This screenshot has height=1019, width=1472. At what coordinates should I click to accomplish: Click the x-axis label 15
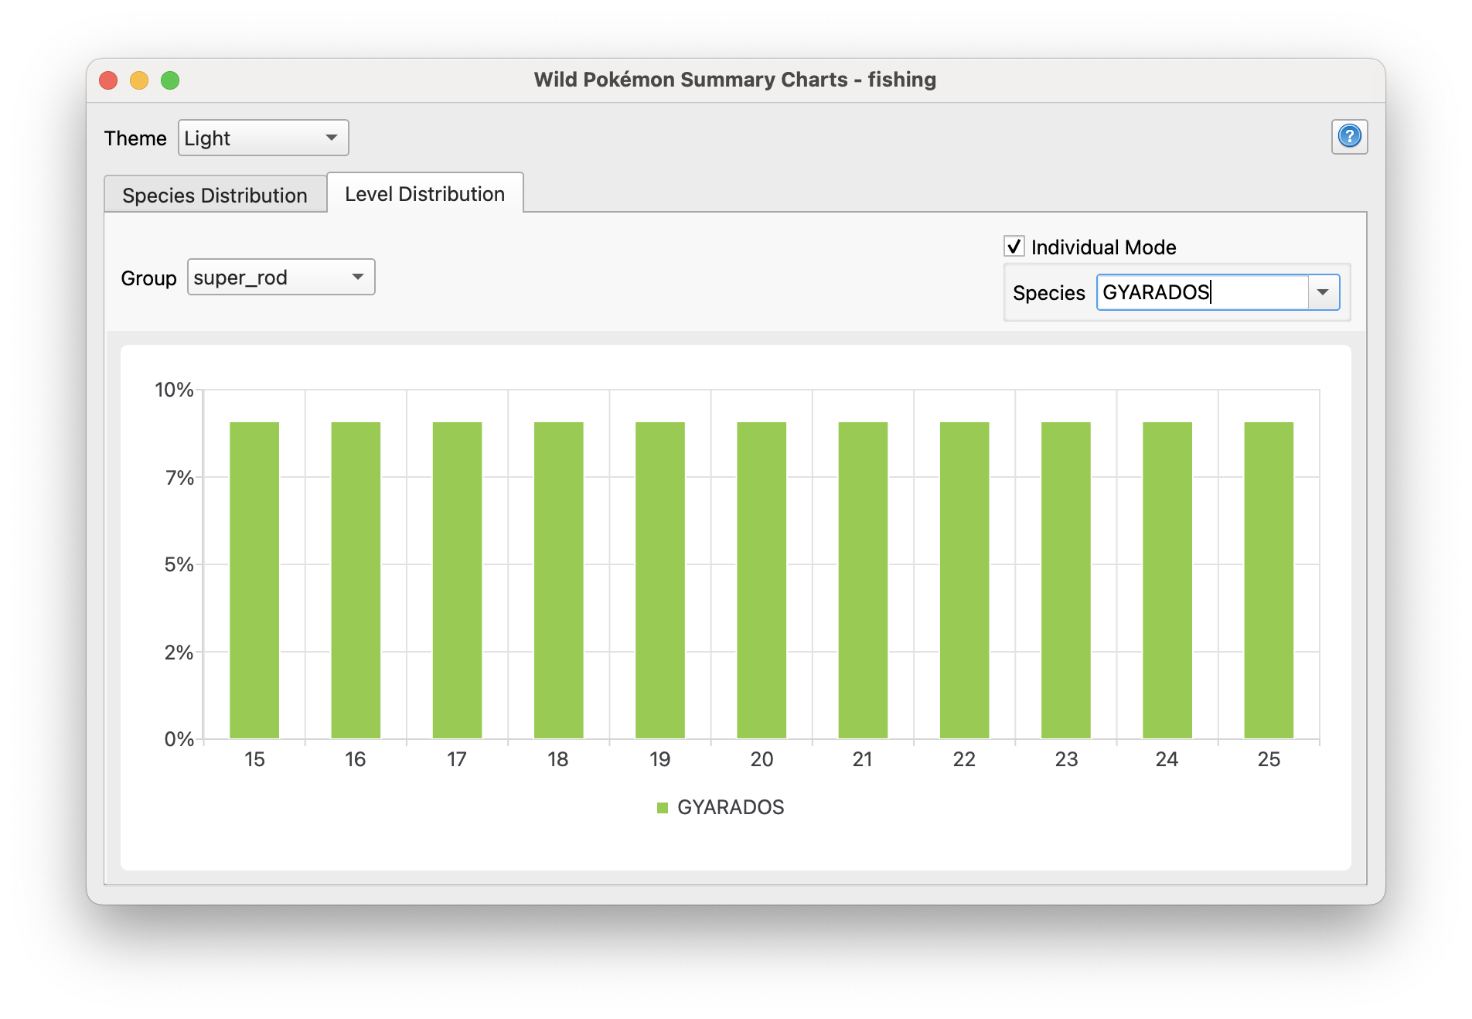254,759
